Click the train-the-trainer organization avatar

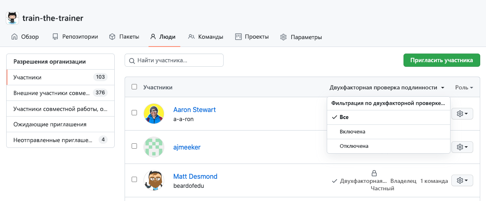[x=12, y=18]
